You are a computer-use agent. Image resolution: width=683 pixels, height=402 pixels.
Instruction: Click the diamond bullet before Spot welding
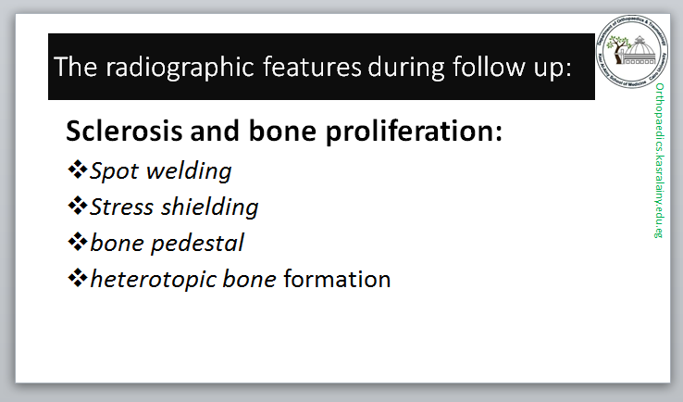coord(76,170)
